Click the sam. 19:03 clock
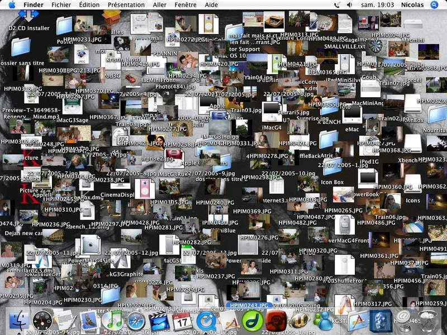Image resolution: width=447 pixels, height=335 pixels. [378, 5]
